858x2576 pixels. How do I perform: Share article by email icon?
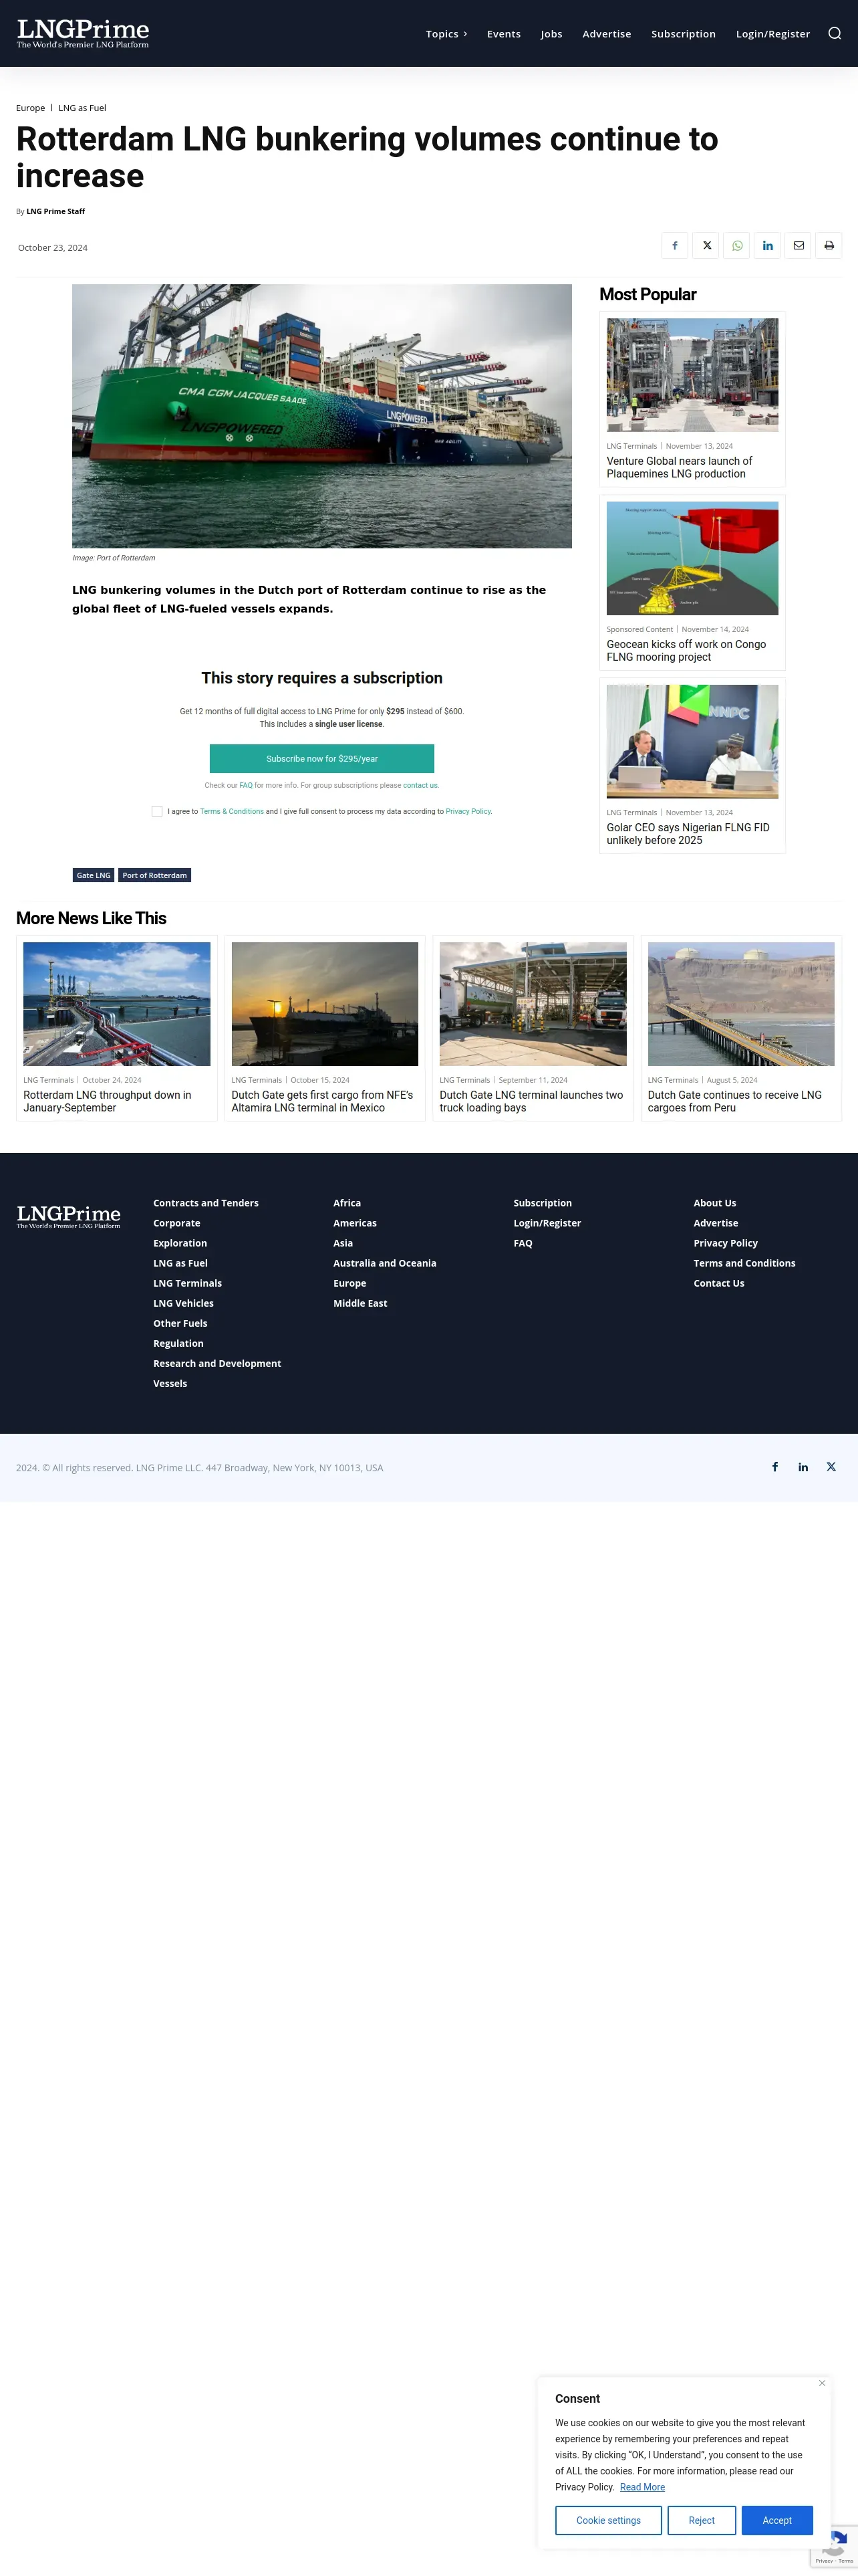[798, 246]
